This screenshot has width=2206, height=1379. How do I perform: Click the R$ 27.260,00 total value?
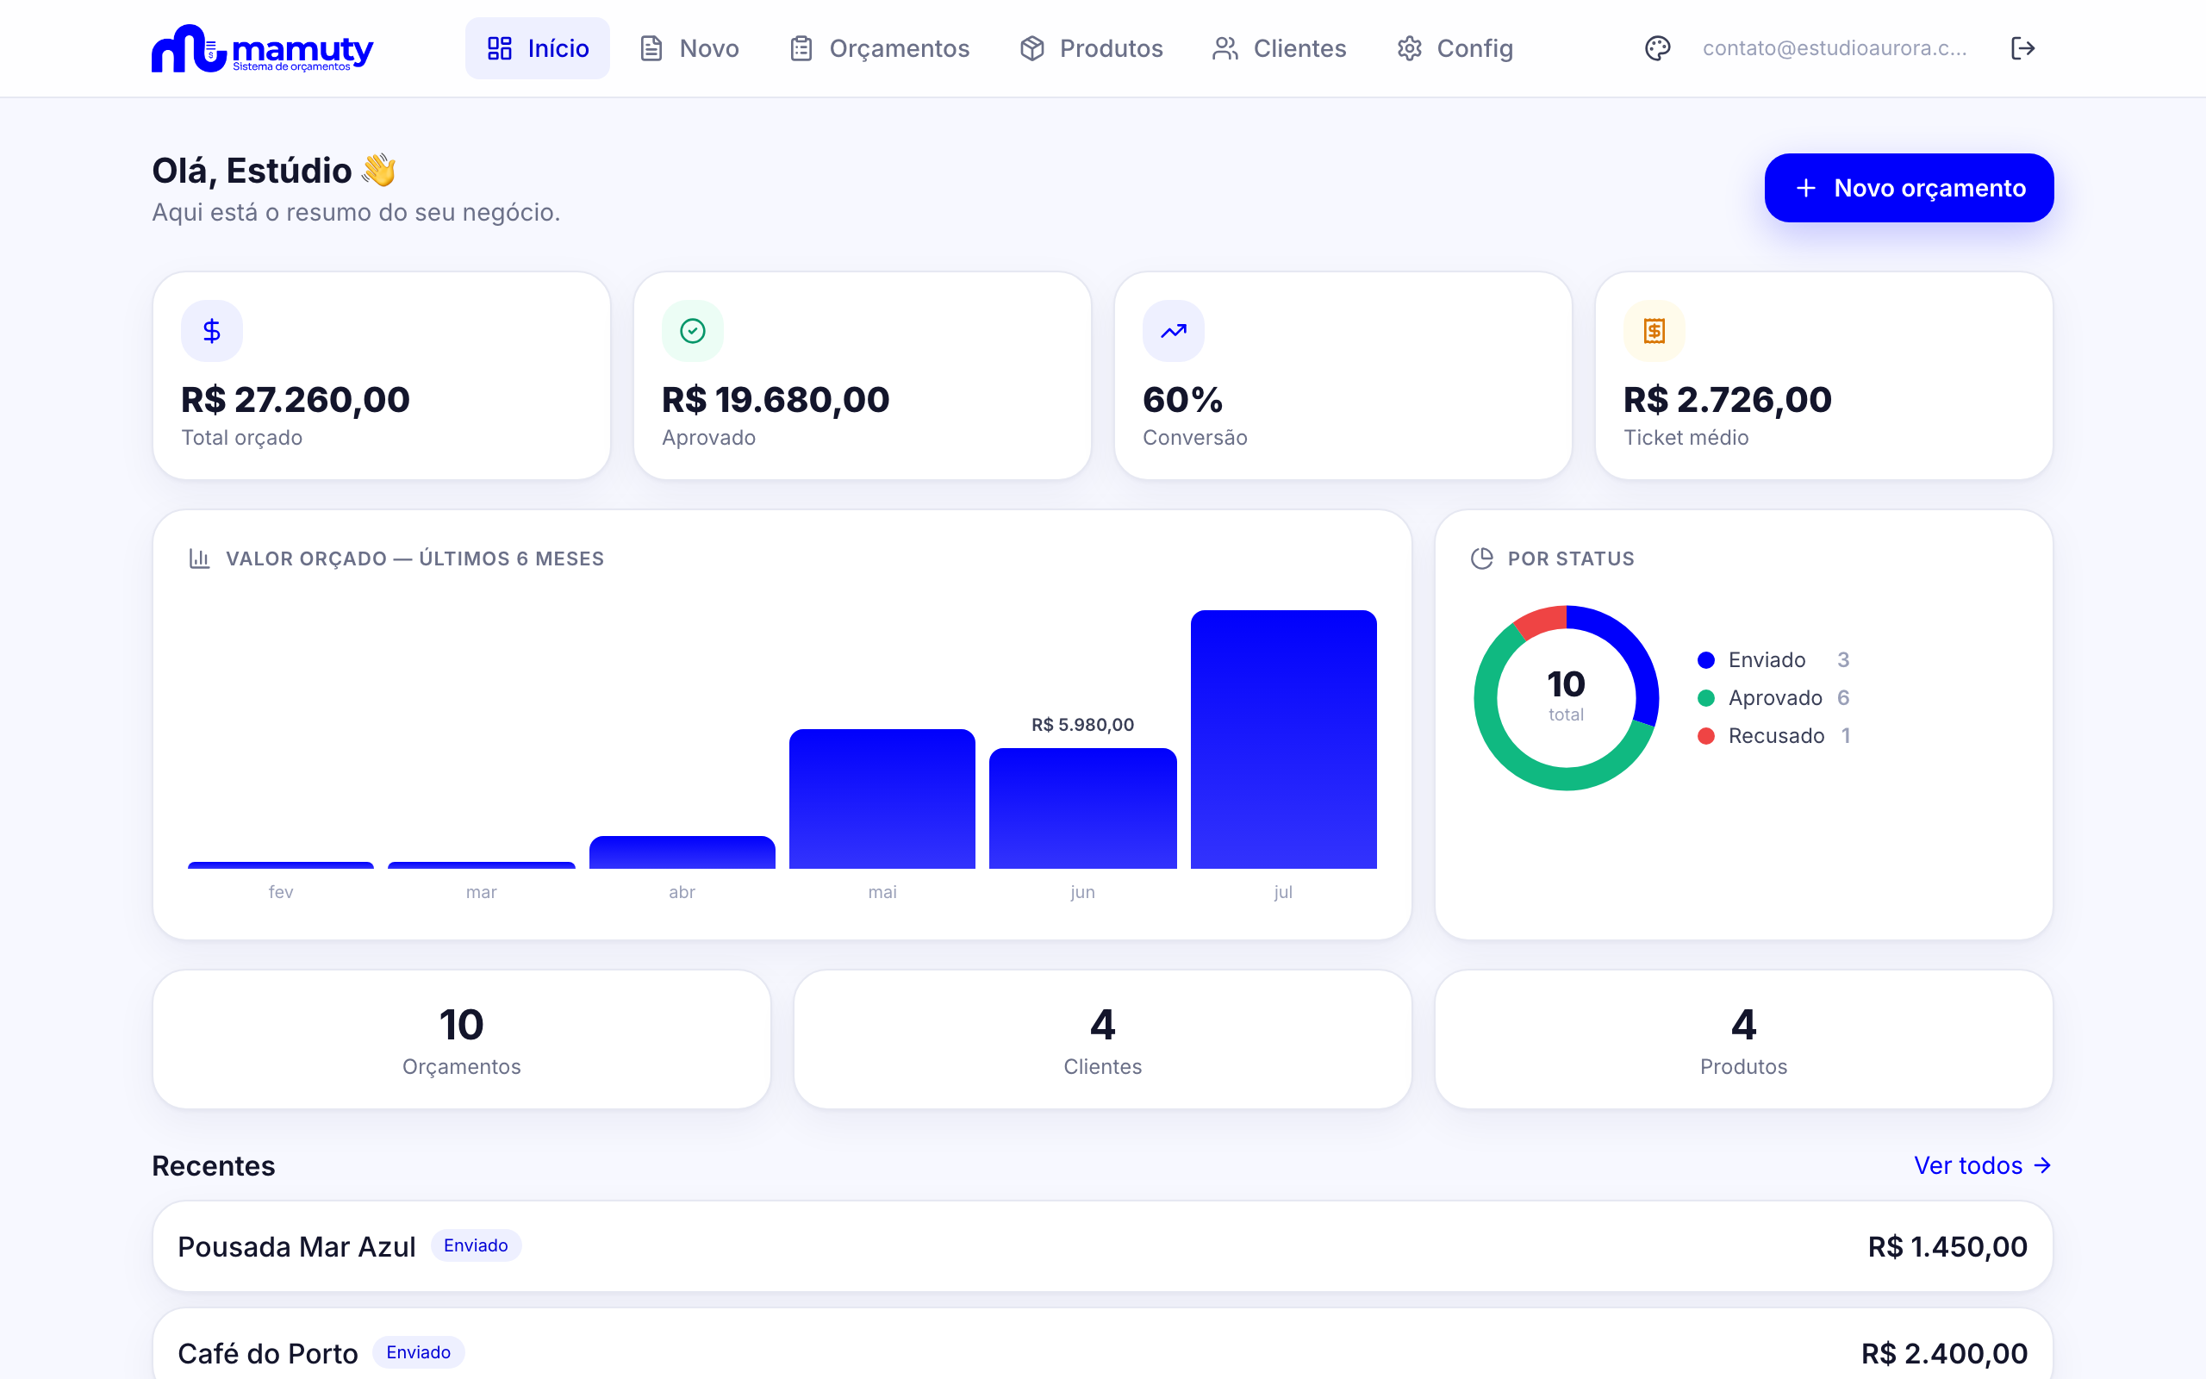coord(296,399)
